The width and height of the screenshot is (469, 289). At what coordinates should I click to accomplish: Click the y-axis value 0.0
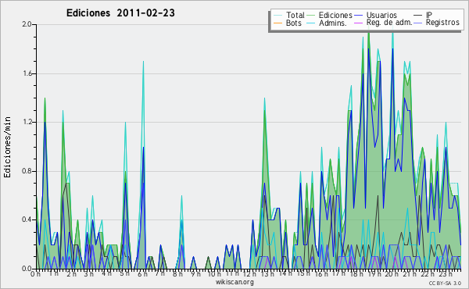tap(27, 269)
